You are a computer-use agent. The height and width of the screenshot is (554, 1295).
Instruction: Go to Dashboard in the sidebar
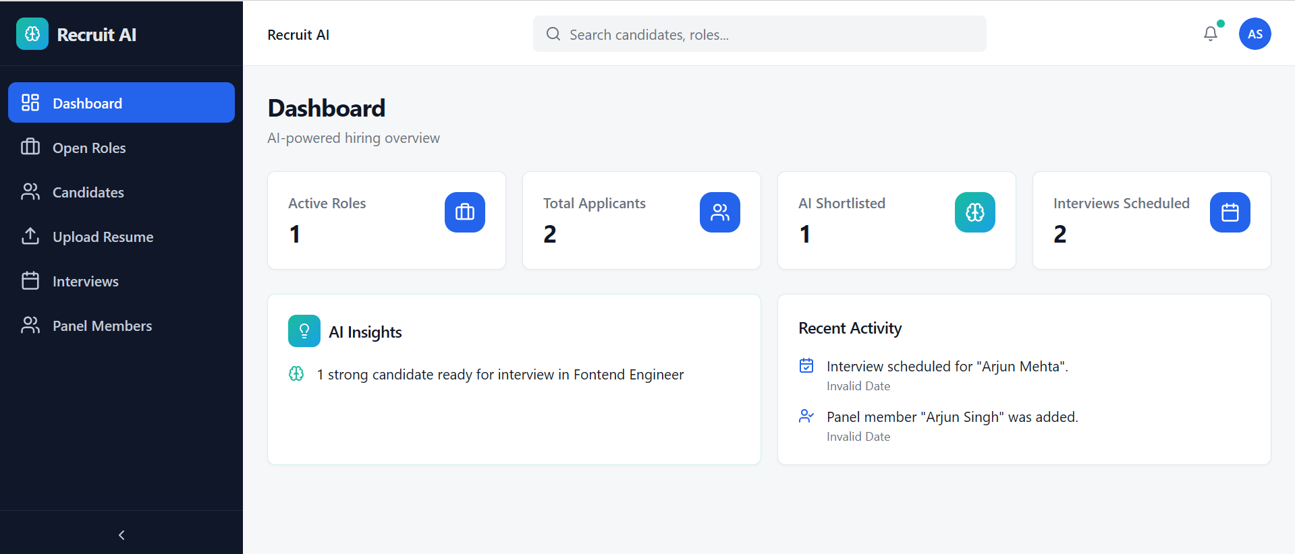[121, 102]
